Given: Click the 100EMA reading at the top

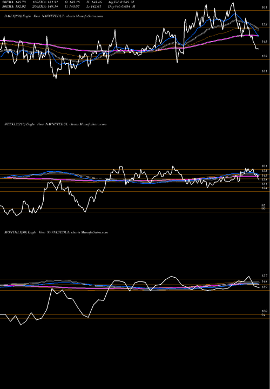Looking at the screenshot, I should [x=46, y=2].
